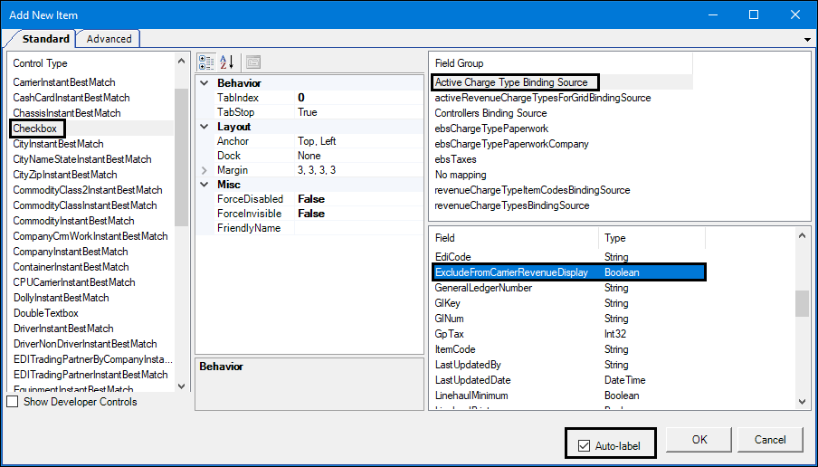Collapse the Layout property category
The width and height of the screenshot is (818, 467).
(x=204, y=127)
